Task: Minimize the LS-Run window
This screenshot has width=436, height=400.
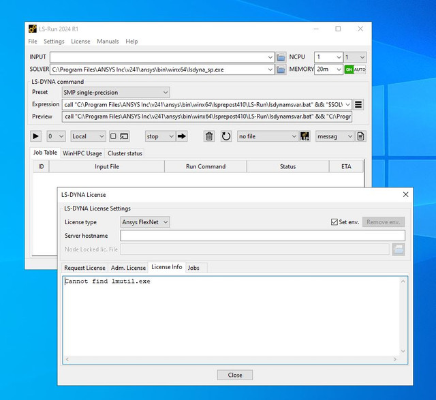Action: pos(316,29)
